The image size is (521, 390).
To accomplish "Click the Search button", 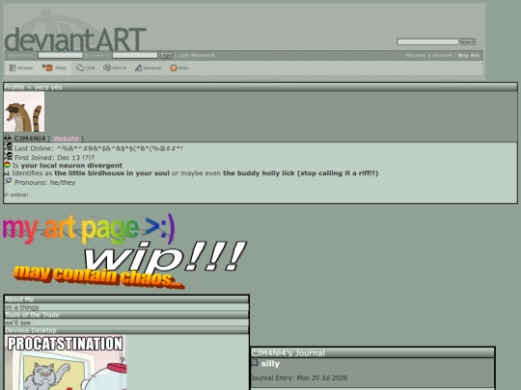I will click(x=468, y=41).
